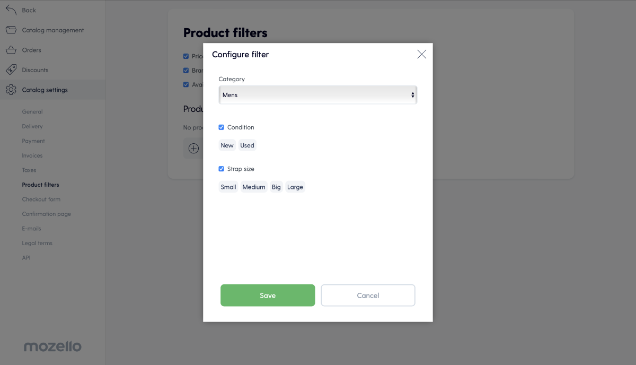Click the plus icon to add filter

[x=193, y=149]
